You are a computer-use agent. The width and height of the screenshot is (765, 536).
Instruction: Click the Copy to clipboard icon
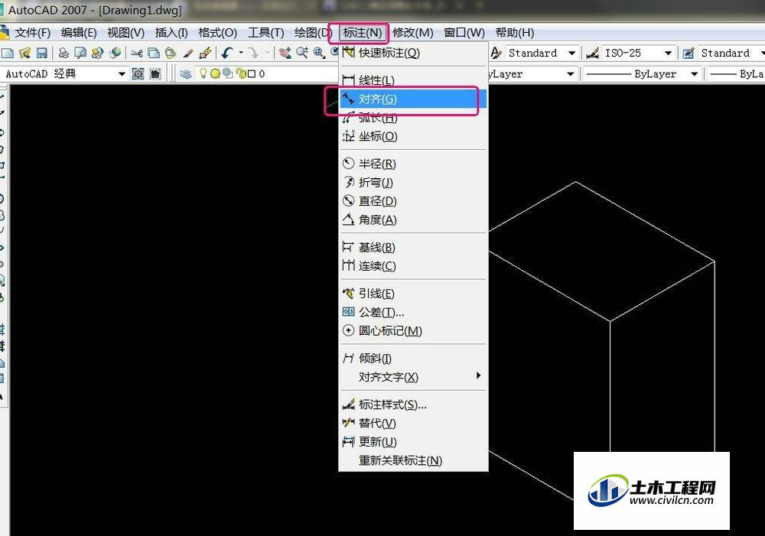[x=154, y=53]
